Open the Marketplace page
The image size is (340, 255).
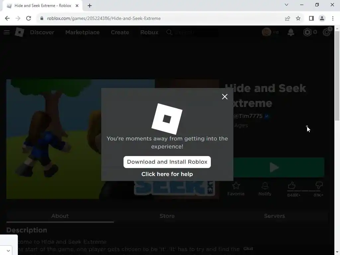point(82,32)
